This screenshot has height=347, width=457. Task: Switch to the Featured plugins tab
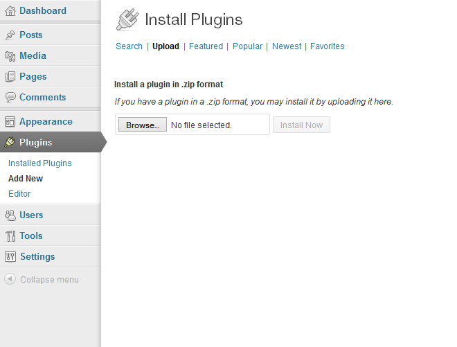point(206,46)
